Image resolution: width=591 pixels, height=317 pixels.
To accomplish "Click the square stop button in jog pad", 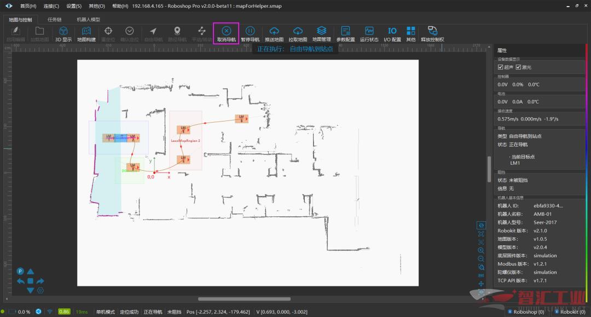I will [31, 281].
